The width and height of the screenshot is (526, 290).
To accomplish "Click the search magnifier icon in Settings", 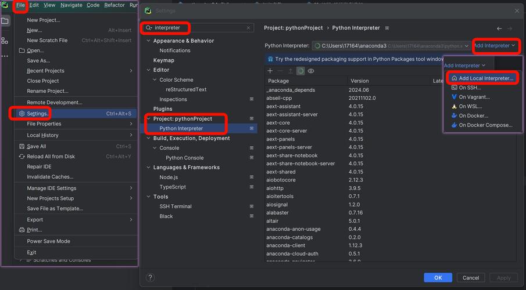I will pyautogui.click(x=149, y=28).
